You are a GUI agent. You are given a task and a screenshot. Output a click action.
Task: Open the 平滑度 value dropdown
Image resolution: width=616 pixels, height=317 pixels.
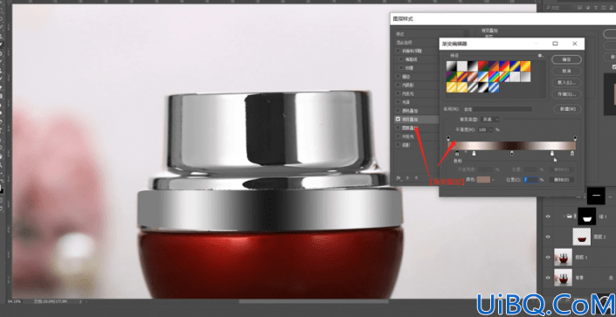click(491, 129)
